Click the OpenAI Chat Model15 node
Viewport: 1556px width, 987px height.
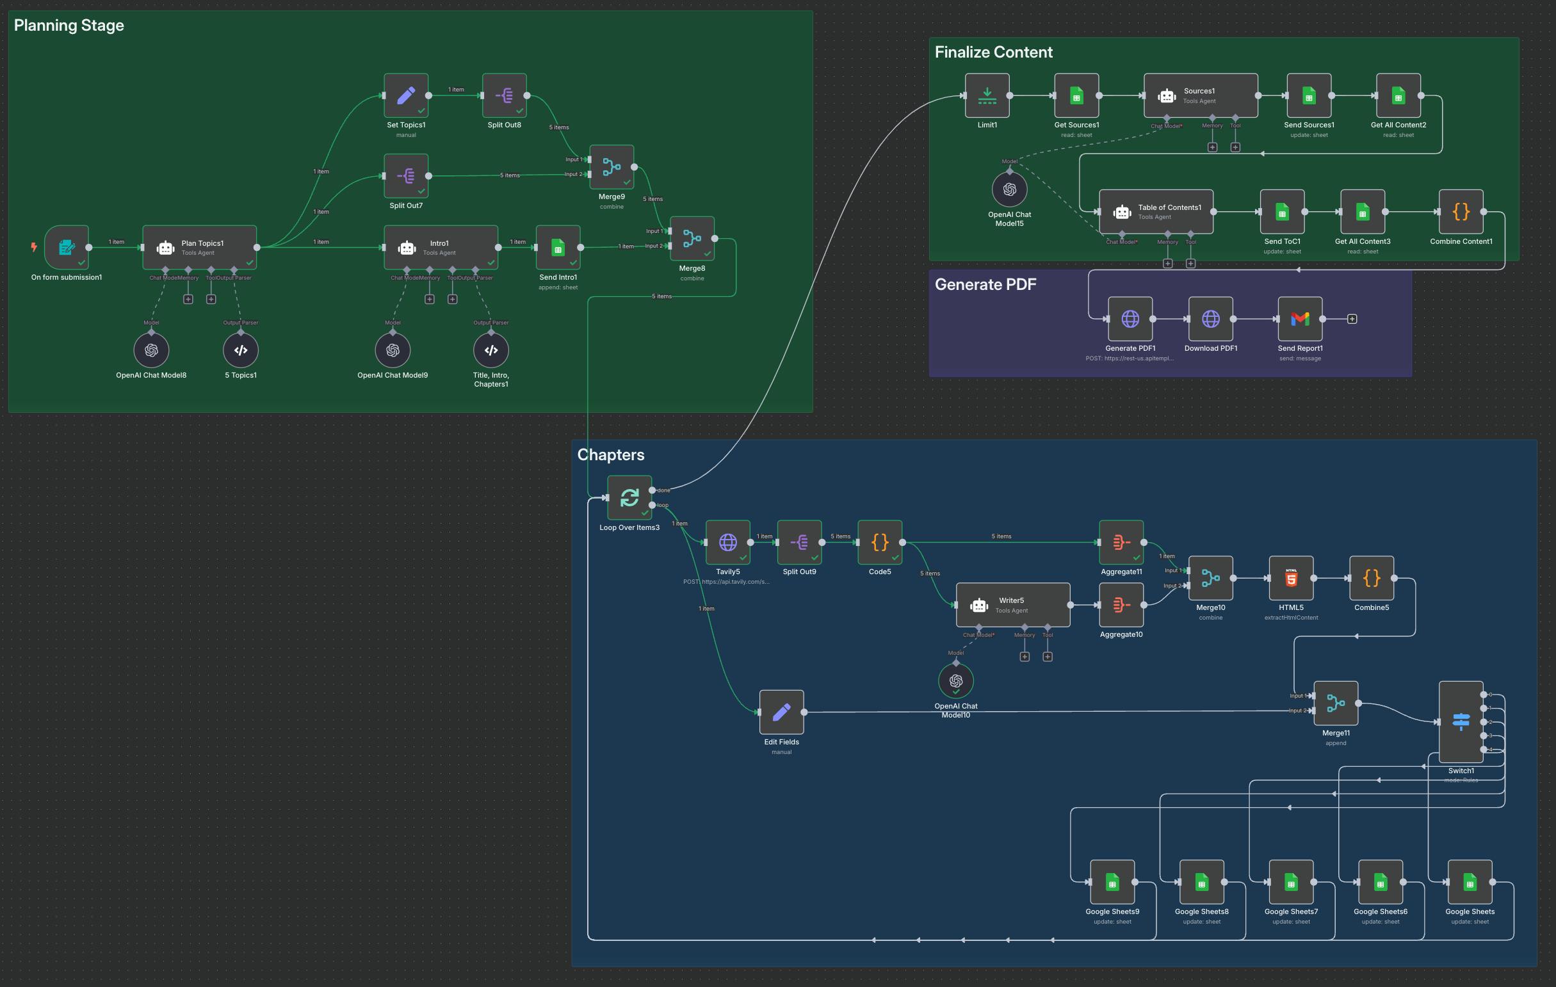(x=1009, y=189)
